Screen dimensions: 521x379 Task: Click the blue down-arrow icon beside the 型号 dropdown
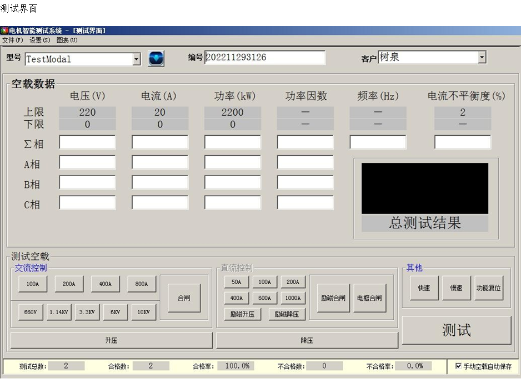click(x=156, y=58)
